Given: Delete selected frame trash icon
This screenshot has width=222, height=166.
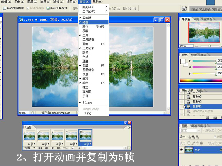Looking at the screenshot, I should (x=79, y=148).
